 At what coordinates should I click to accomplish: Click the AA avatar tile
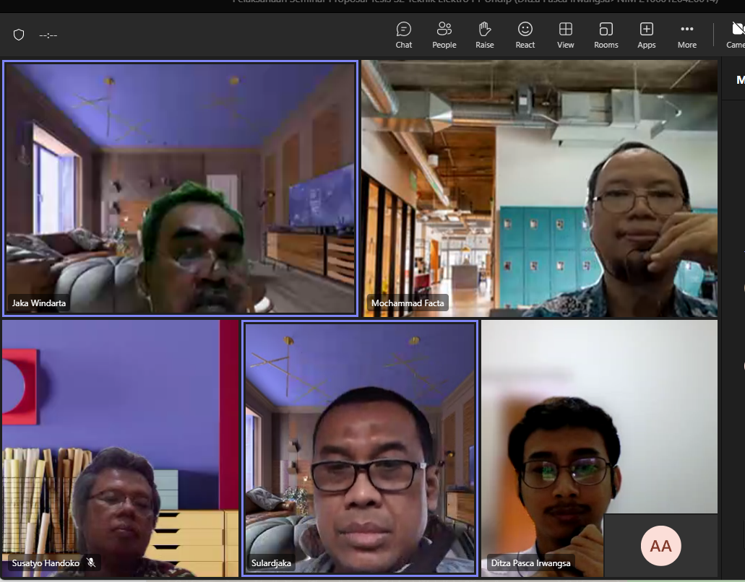point(660,546)
